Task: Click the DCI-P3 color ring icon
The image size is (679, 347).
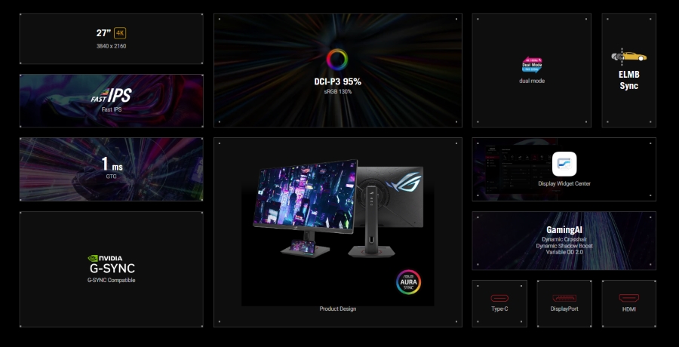Action: click(x=337, y=60)
